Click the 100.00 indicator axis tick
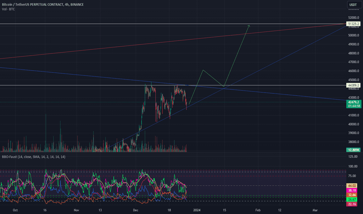This screenshot has width=363, height=214. pos(353,167)
